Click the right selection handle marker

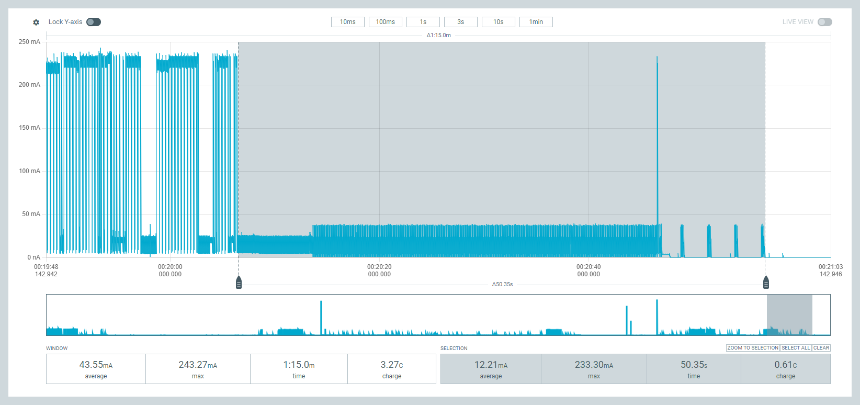coord(766,283)
